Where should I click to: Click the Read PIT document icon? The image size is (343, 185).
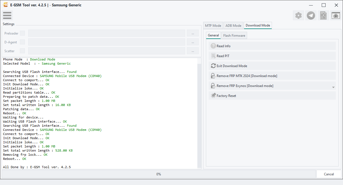click(x=213, y=56)
